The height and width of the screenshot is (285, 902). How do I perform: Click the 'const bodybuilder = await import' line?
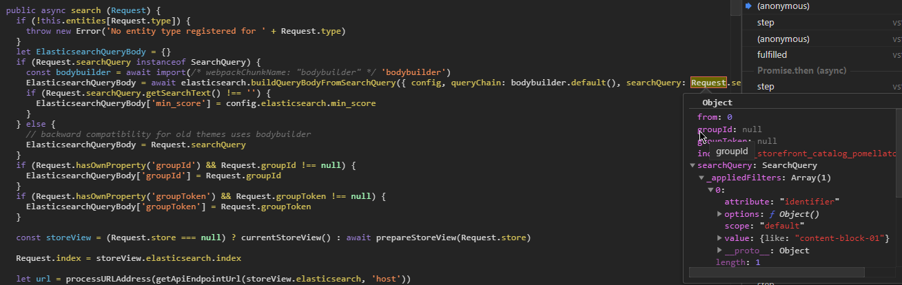[x=238, y=72]
